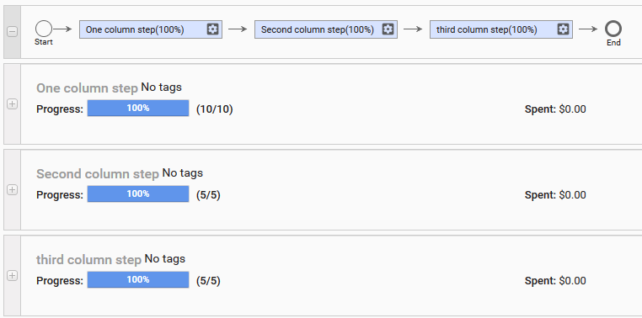
Task: Click the One column step progress bar
Action: pyautogui.click(x=138, y=109)
